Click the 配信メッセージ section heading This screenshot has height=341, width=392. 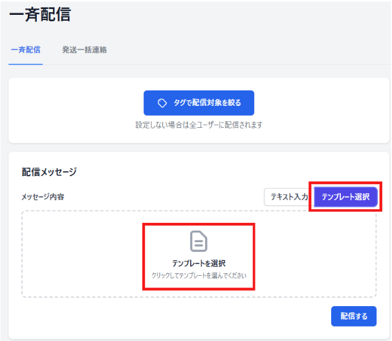click(x=49, y=172)
